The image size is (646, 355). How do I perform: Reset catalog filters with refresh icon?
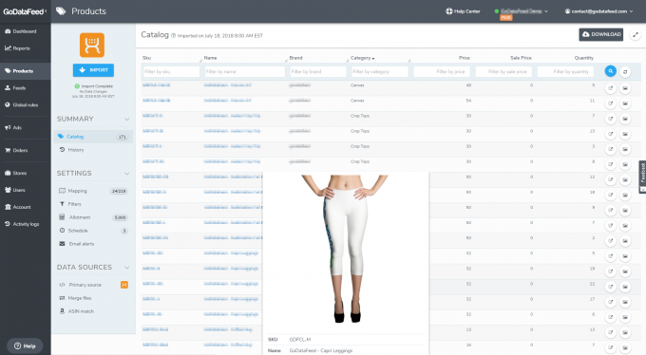pos(625,71)
